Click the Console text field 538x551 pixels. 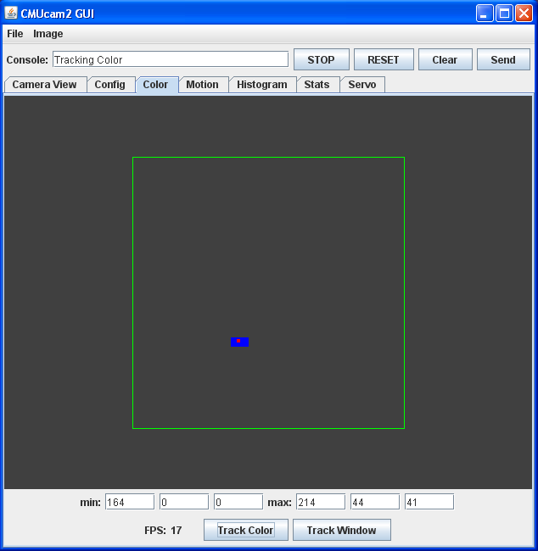point(170,59)
